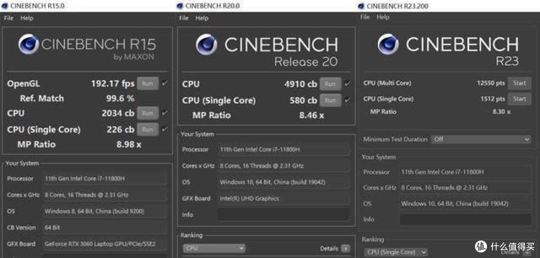The height and width of the screenshot is (258, 540).
Task: Start CPU (Single Core) test in R23
Action: (x=519, y=99)
